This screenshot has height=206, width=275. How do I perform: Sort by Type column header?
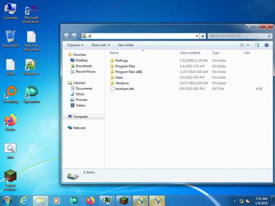point(226,53)
